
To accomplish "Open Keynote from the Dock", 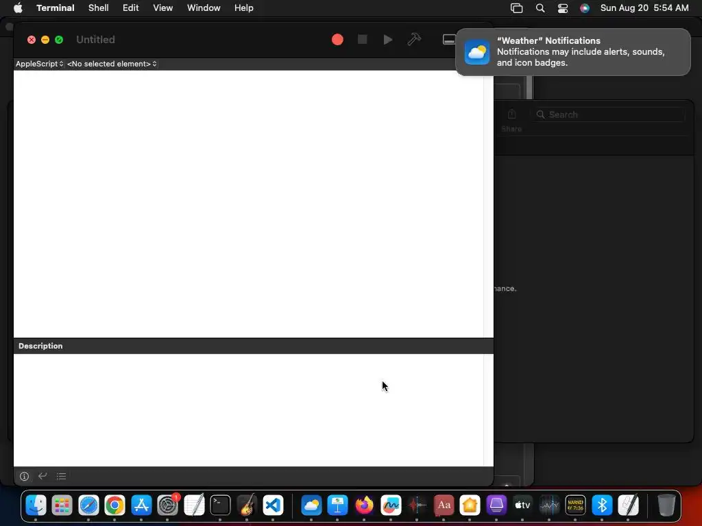I will tap(337, 505).
